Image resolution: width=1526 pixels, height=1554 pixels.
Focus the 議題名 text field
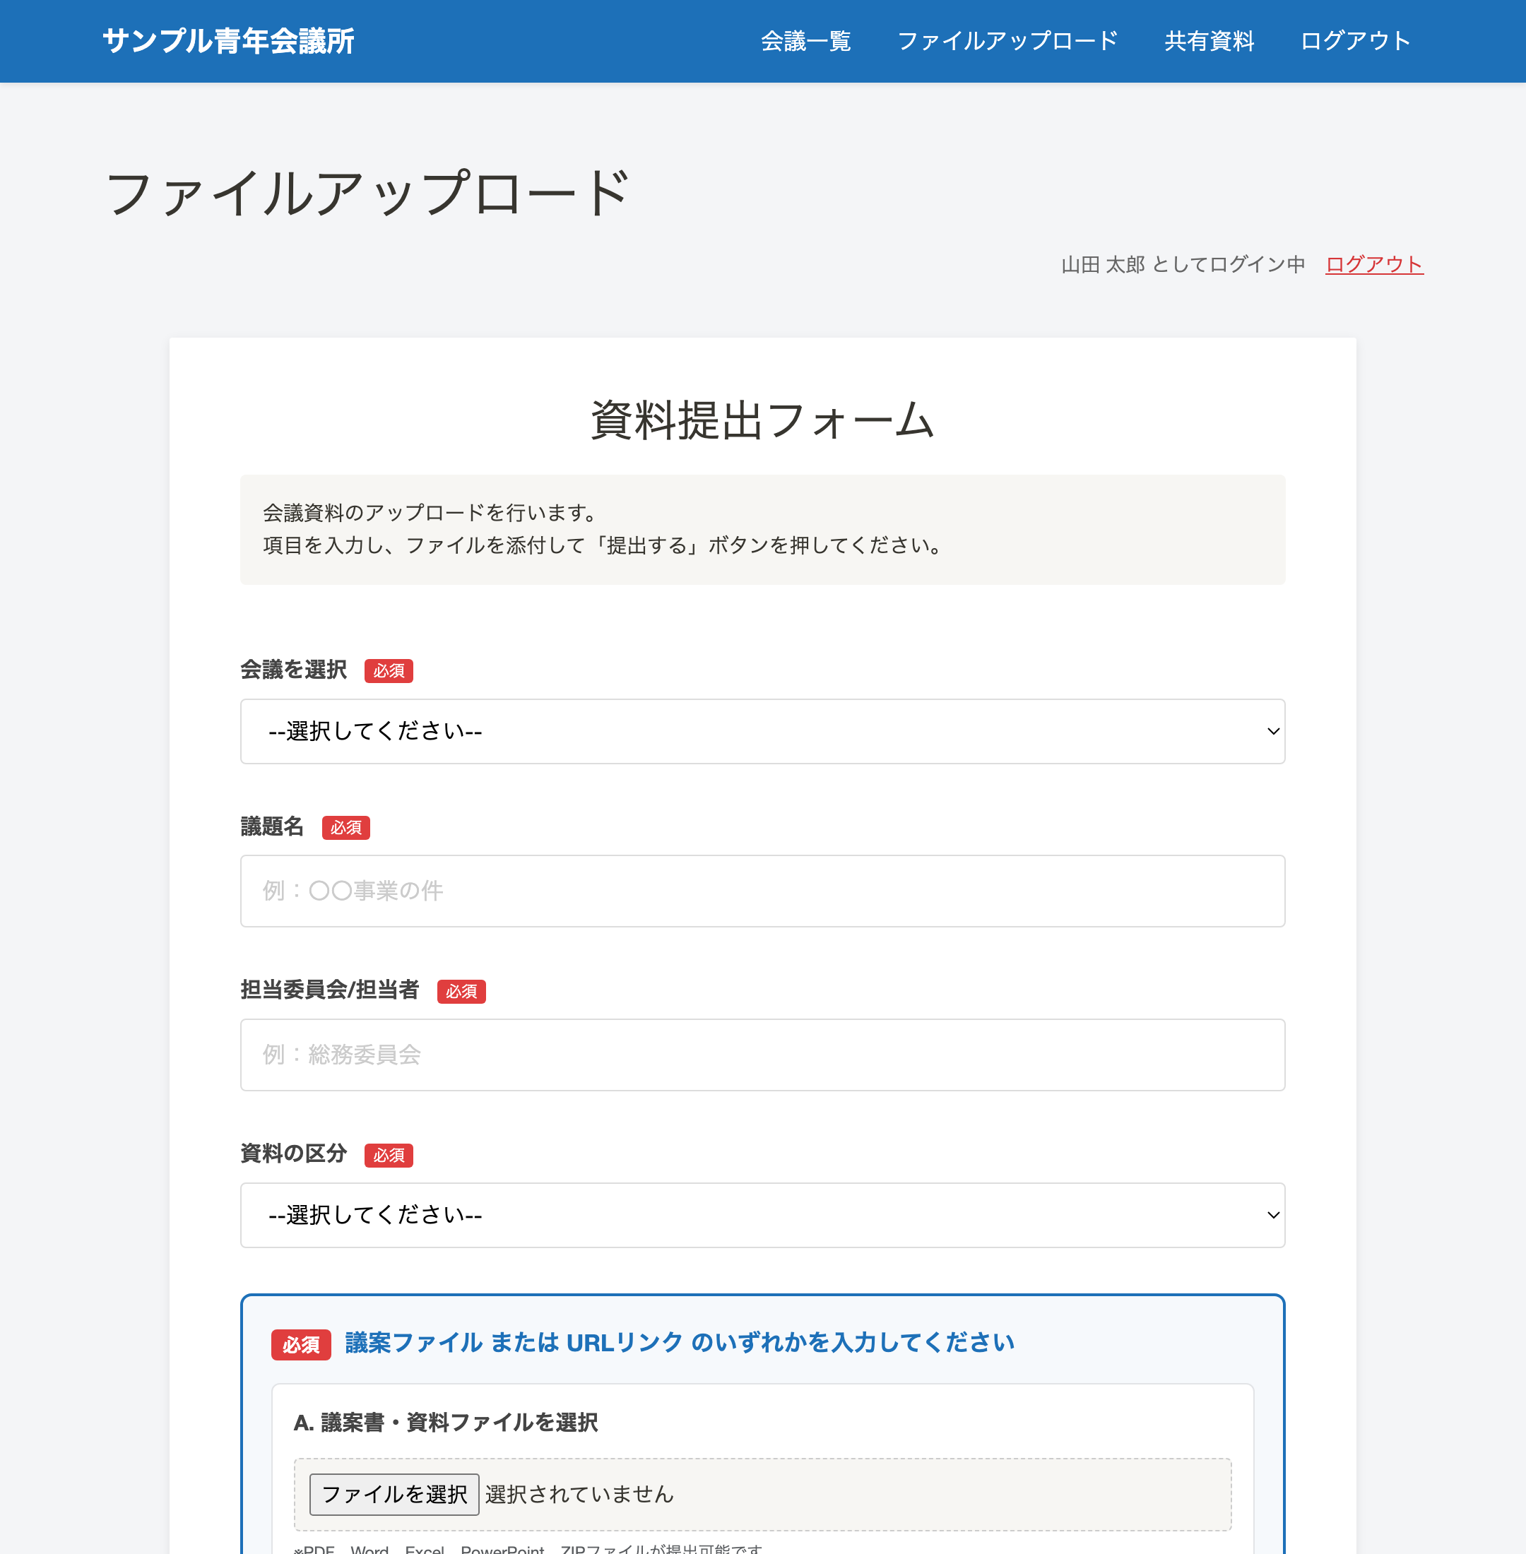[762, 891]
